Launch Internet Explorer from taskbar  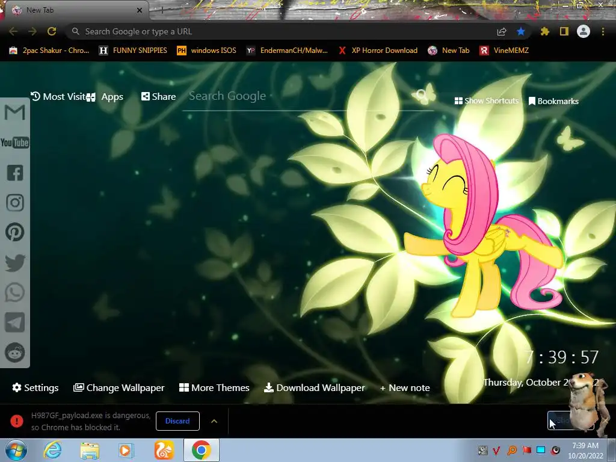click(x=53, y=450)
